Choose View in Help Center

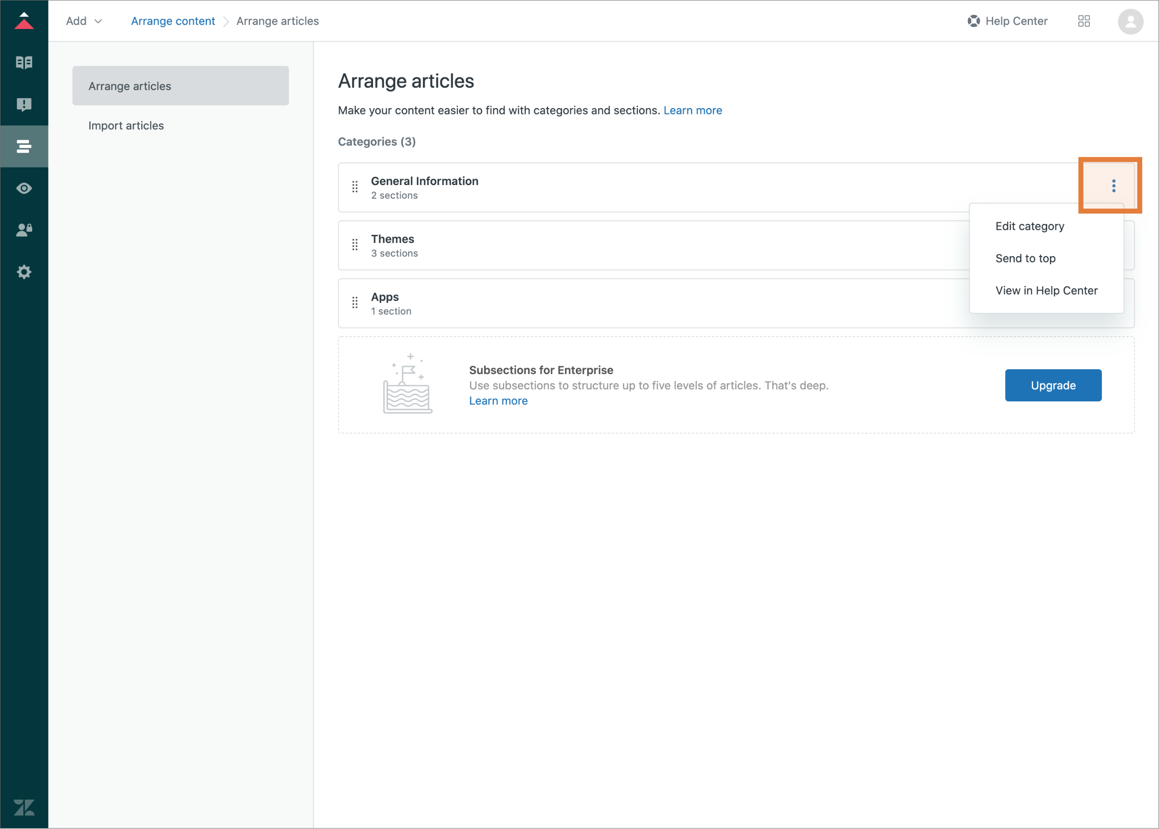point(1046,291)
